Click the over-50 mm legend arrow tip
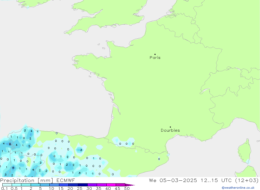The height and width of the screenshot is (190, 260). click(x=130, y=185)
